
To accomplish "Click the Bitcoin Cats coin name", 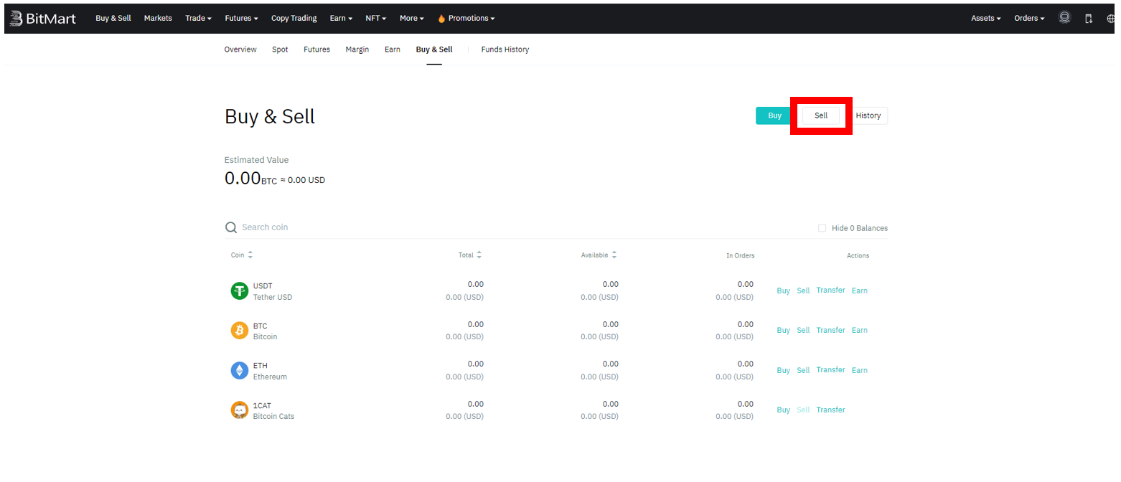I will (273, 417).
